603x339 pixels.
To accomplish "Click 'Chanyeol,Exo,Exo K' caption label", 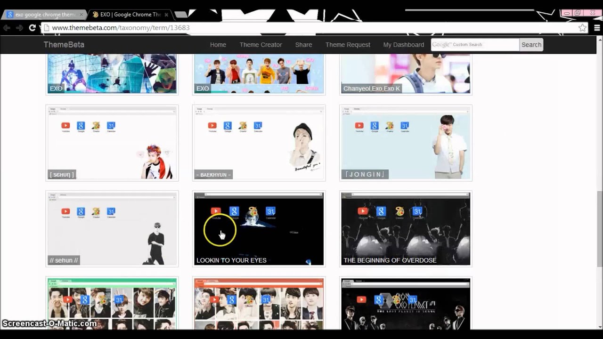I will click(x=372, y=89).
